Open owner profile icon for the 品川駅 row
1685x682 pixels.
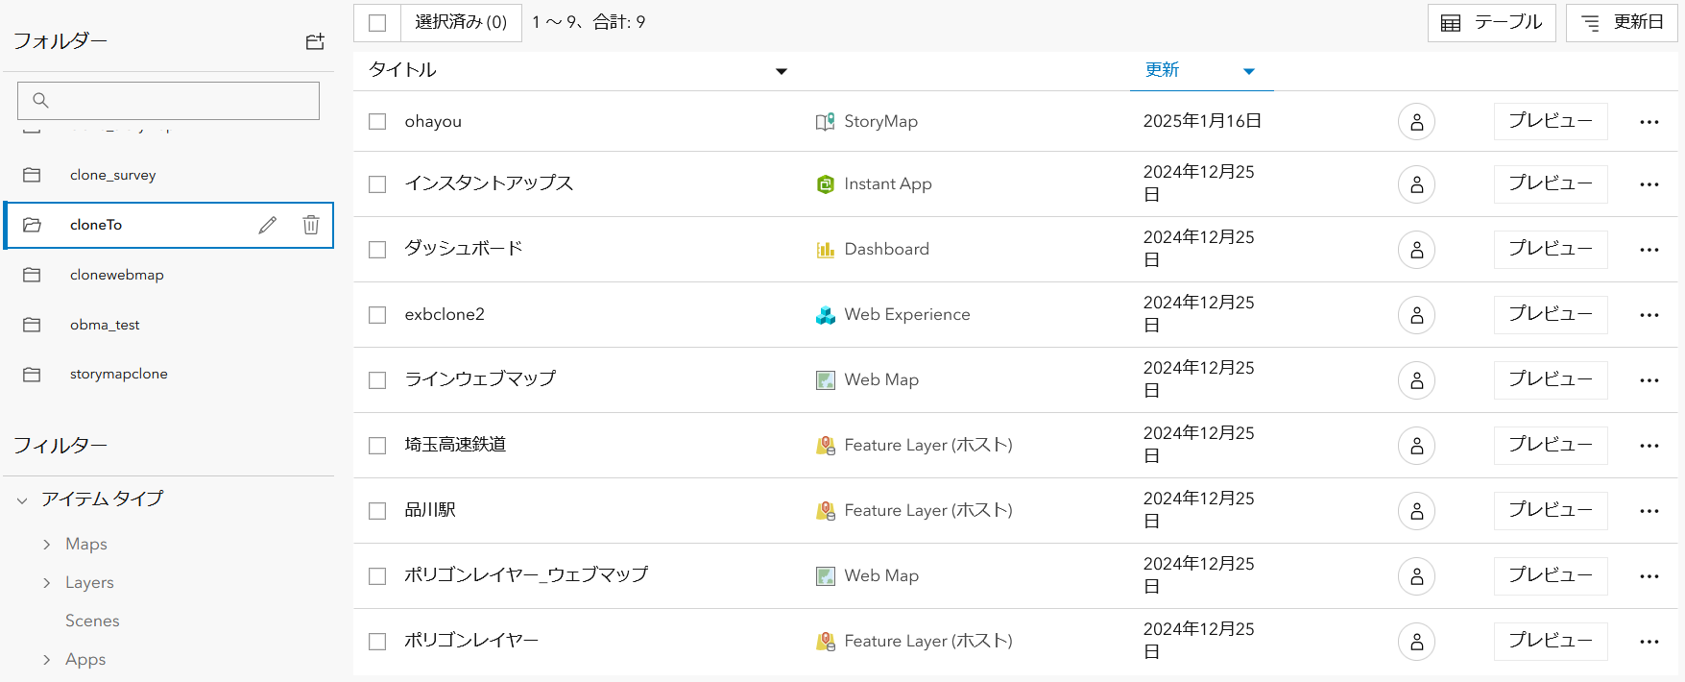pyautogui.click(x=1416, y=511)
